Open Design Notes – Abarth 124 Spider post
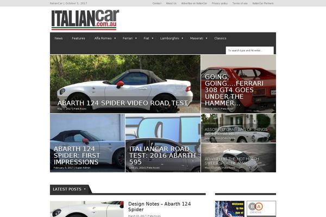This screenshot has height=217, width=326. pos(159,207)
